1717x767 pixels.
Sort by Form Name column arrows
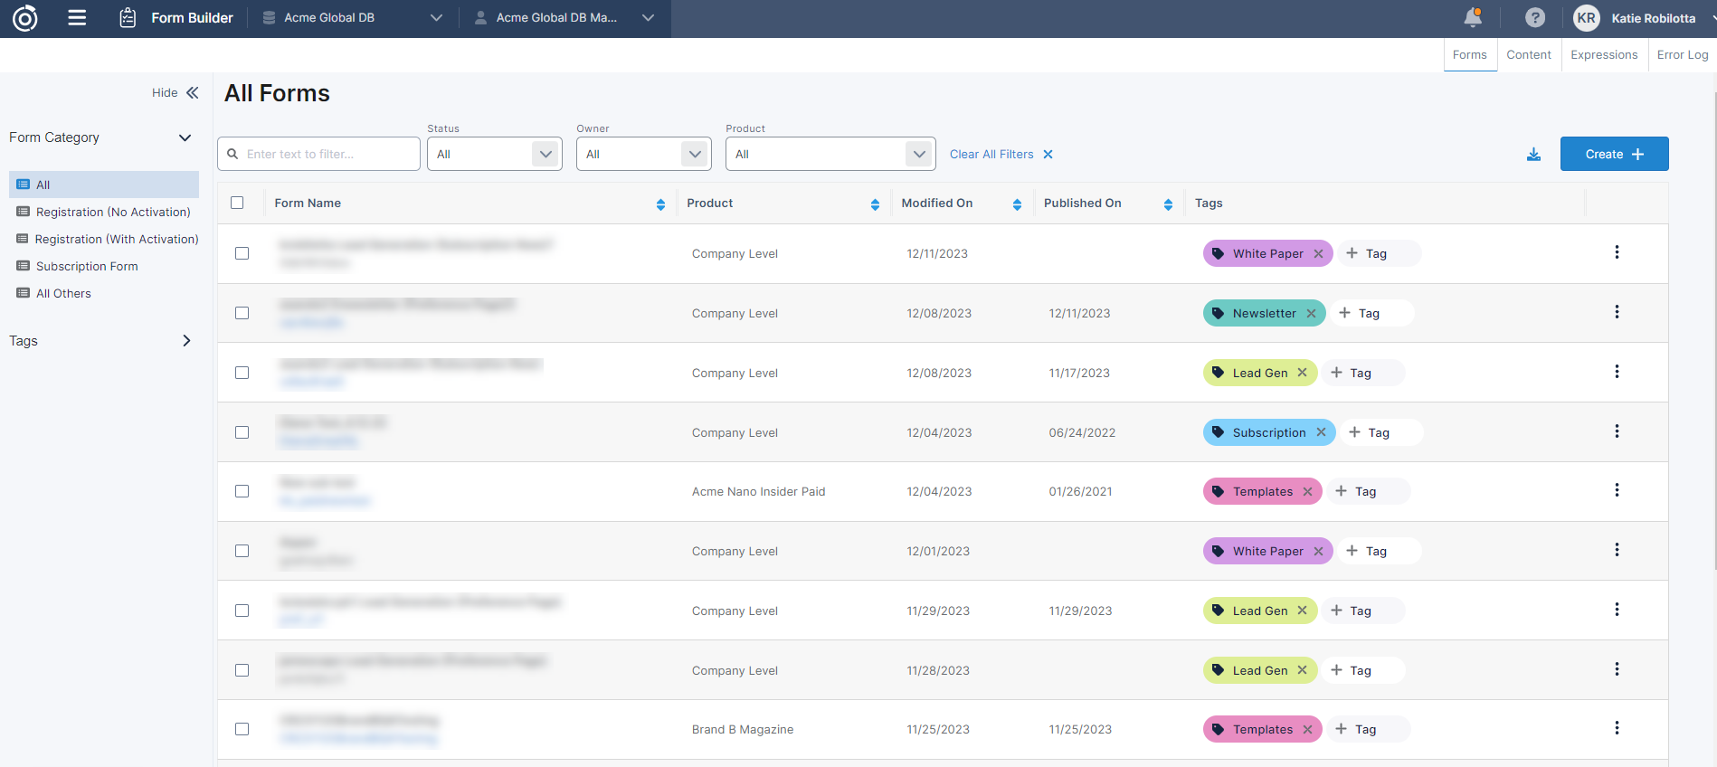pyautogui.click(x=660, y=204)
